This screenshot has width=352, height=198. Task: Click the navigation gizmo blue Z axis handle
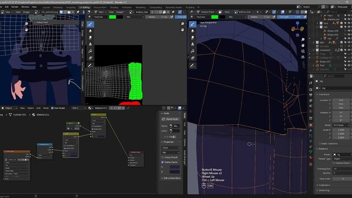(x=298, y=23)
